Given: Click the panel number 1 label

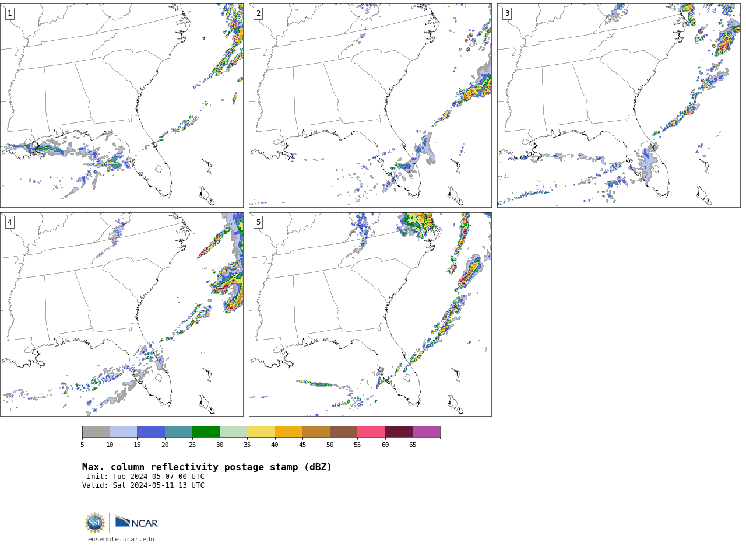Looking at the screenshot, I should click(9, 13).
